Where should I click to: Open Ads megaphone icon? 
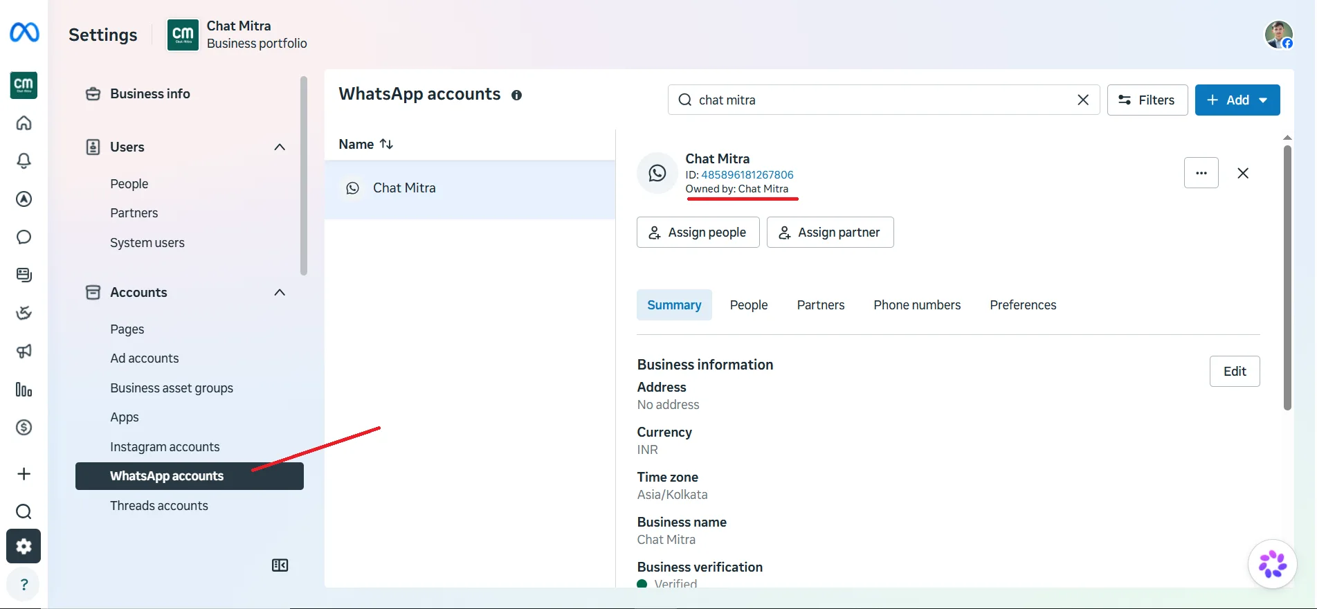pos(24,351)
